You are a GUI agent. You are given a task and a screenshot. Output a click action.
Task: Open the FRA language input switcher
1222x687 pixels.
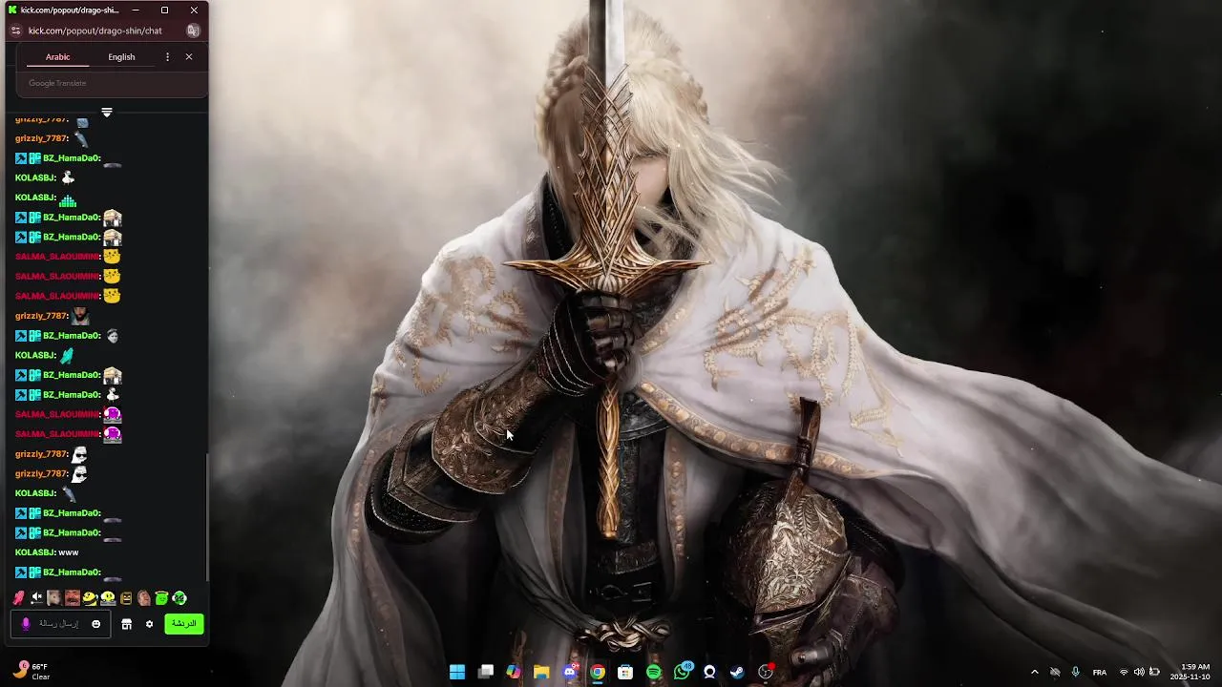click(1100, 672)
